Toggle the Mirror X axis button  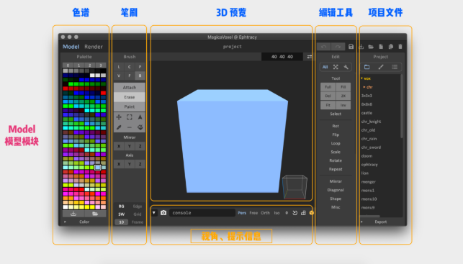click(x=119, y=146)
